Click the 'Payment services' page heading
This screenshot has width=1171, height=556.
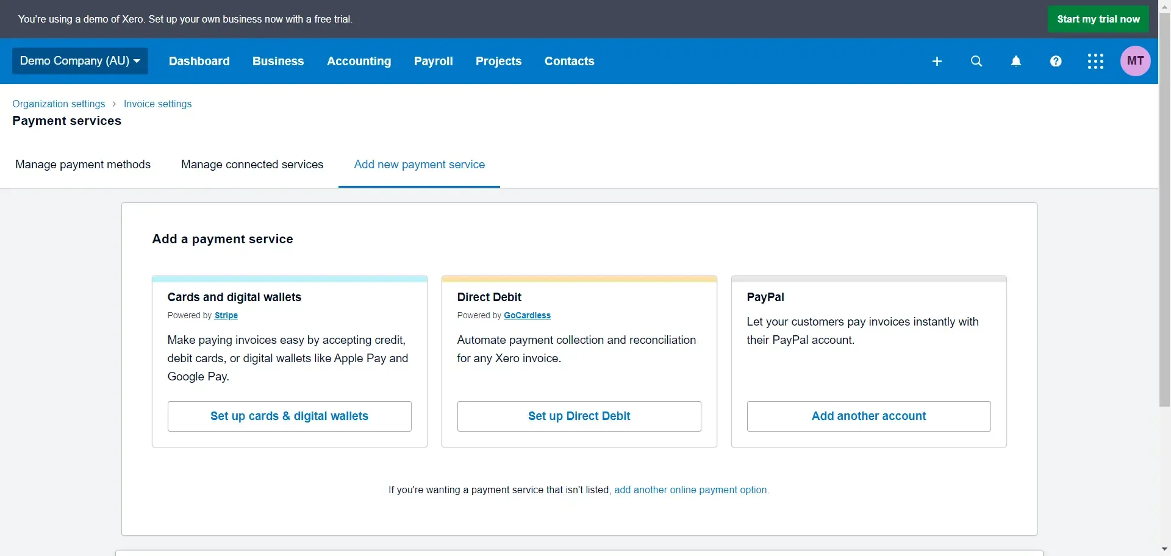[67, 121]
